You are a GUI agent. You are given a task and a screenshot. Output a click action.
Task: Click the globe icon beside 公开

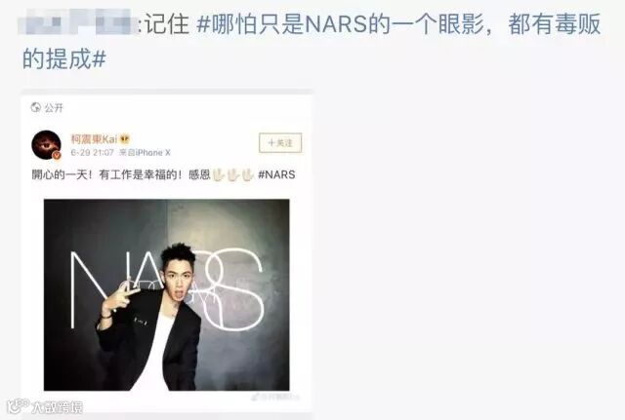click(36, 107)
